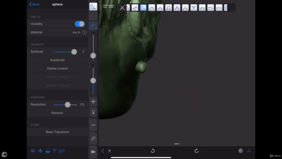Viewport: 282px width, 159px height.
Task: Open the camera settings button
Action: pyautogui.click(x=93, y=152)
